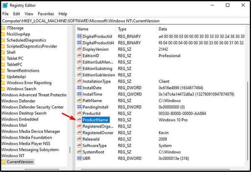Sort values by the Name column header
The height and width of the screenshot is (172, 251).
point(83,29)
